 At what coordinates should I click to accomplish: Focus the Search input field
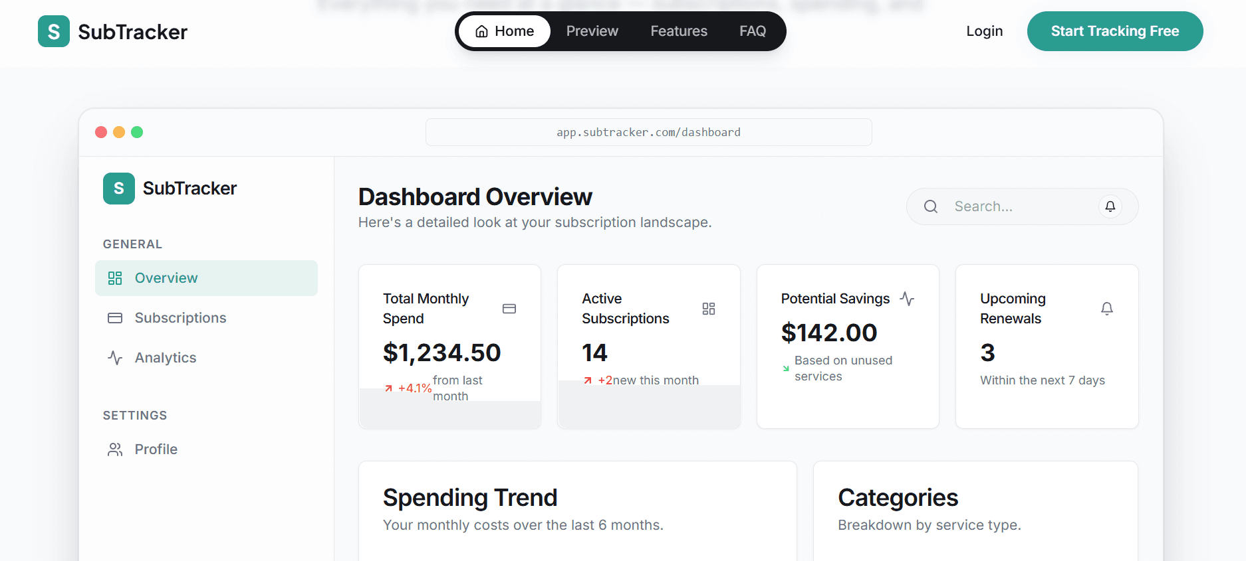coord(1021,206)
